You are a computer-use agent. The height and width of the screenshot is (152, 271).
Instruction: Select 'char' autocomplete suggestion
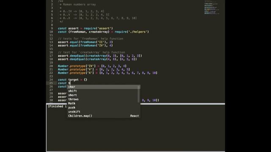pos(103,87)
